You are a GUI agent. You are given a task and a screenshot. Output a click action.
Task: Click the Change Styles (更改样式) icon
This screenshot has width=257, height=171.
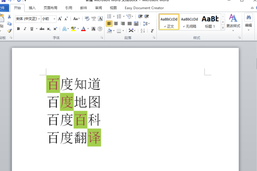tap(233, 18)
